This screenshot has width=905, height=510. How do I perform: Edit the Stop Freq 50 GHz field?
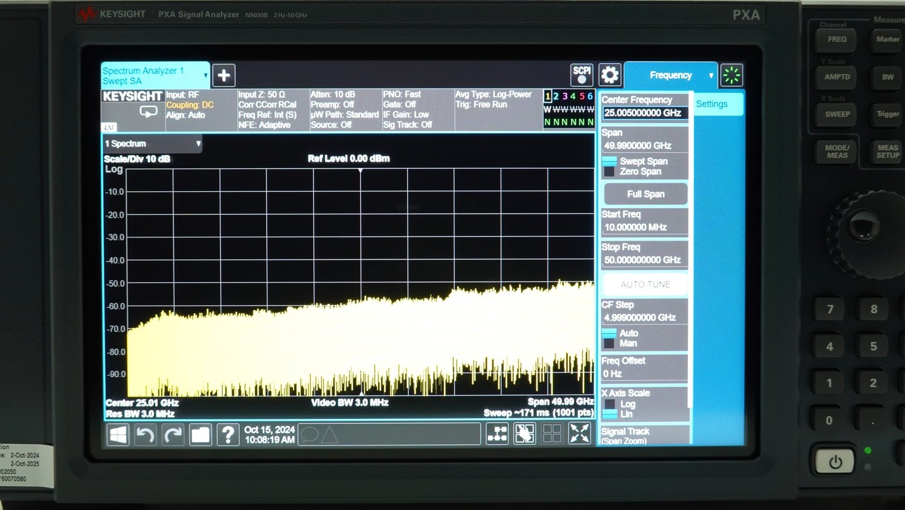pos(644,260)
